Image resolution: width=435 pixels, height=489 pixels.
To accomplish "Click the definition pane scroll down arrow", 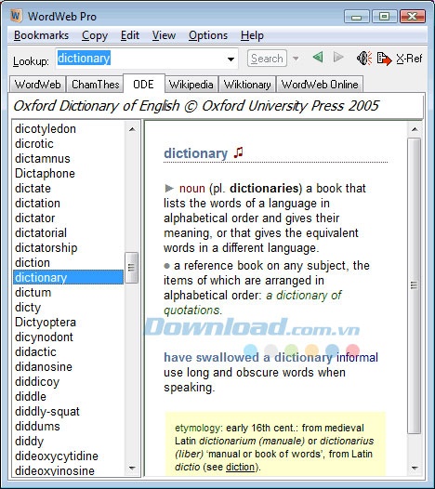I will click(x=415, y=468).
